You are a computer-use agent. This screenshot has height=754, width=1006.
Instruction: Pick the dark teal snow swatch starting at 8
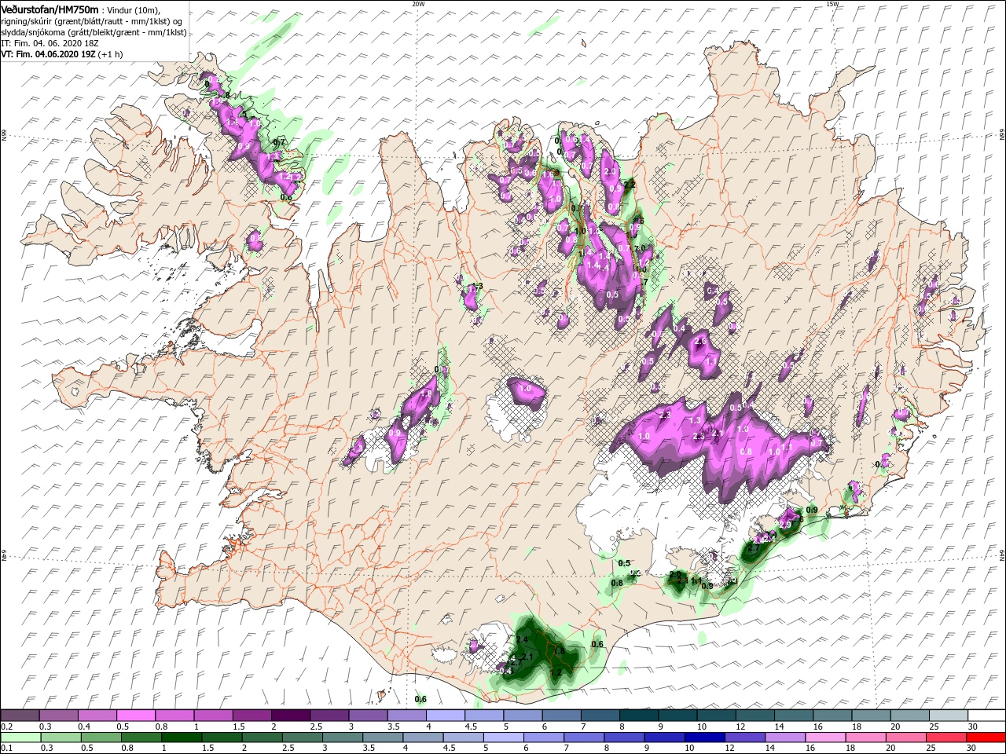(x=637, y=716)
